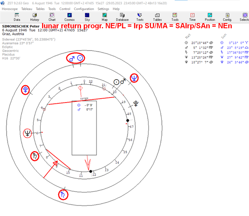Open the Cosmos view icon
The width and height of the screenshot is (249, 216).
click(x=69, y=17)
